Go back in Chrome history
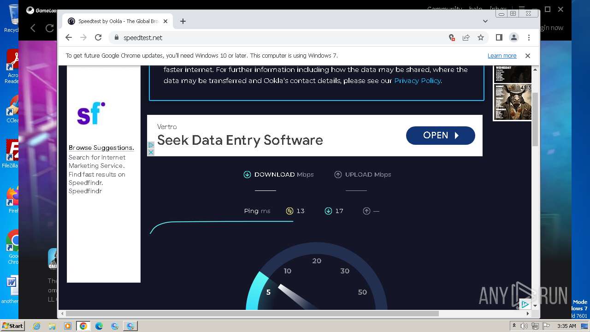The width and height of the screenshot is (590, 332). (x=69, y=37)
